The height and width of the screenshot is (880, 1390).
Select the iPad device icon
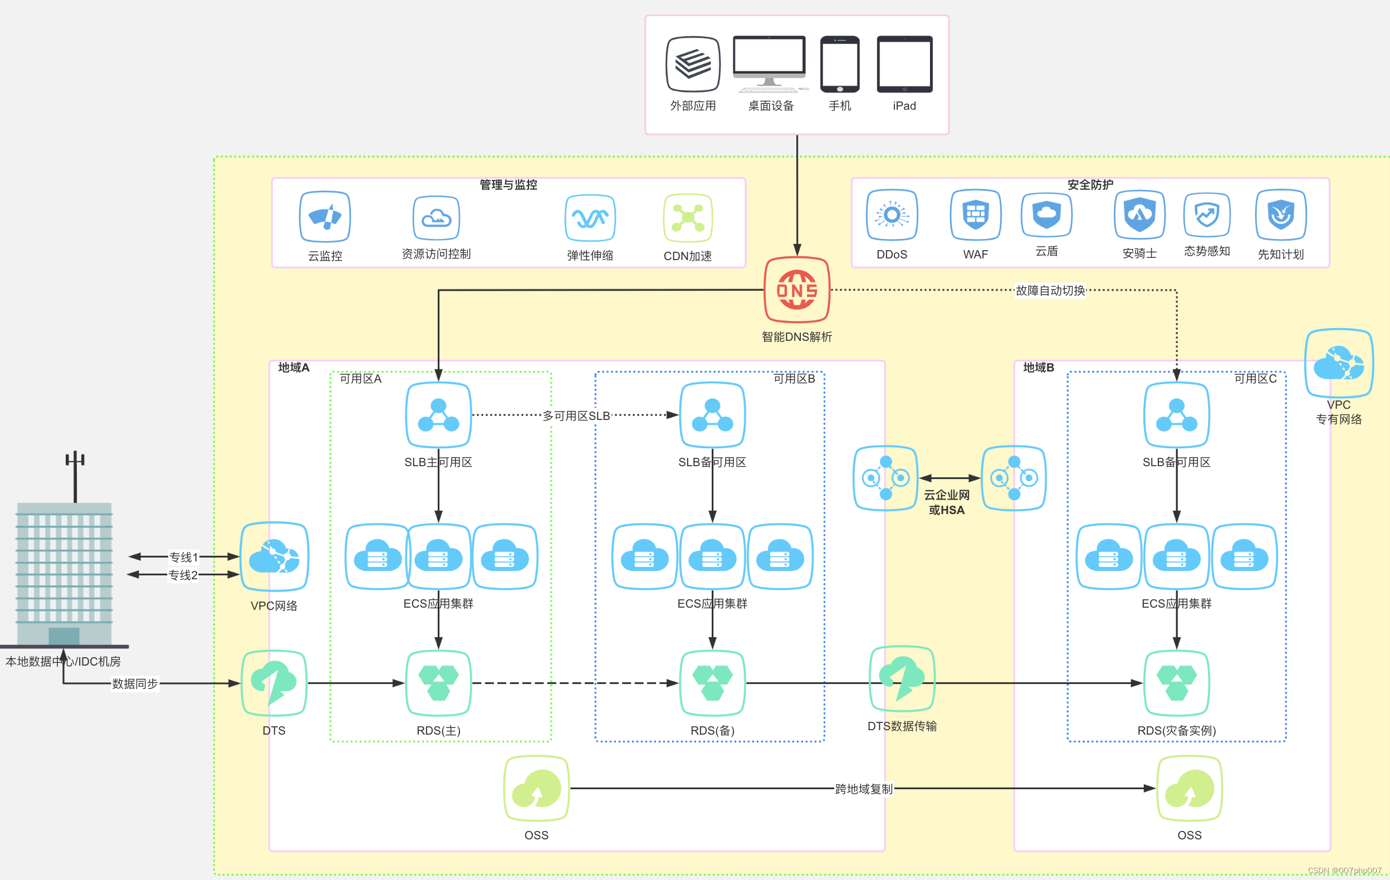(x=904, y=64)
